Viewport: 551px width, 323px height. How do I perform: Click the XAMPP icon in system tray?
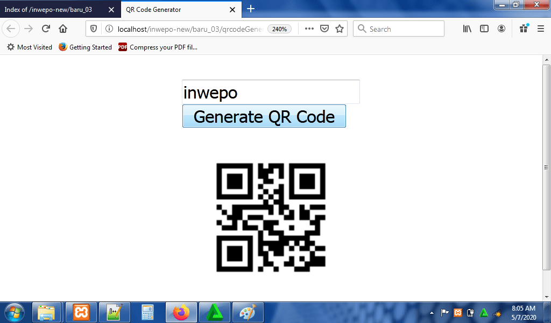[x=457, y=312]
